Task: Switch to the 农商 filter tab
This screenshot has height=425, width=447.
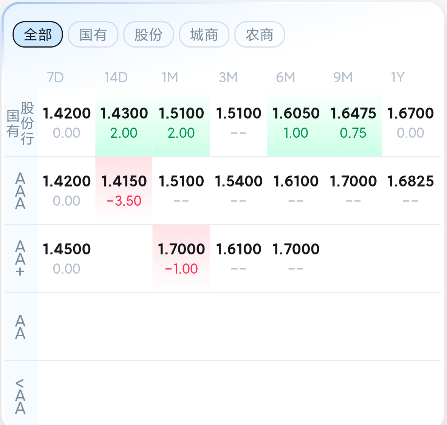Action: click(260, 35)
